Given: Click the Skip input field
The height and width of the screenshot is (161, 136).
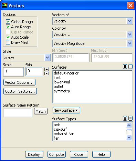Looking at the screenshot, I should click(34, 71).
